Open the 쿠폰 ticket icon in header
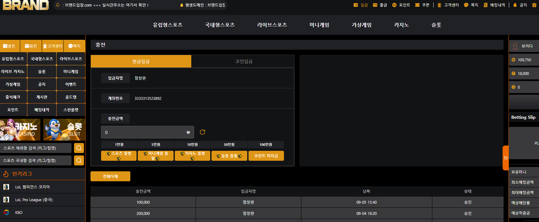The image size is (539, 222). click(x=417, y=5)
